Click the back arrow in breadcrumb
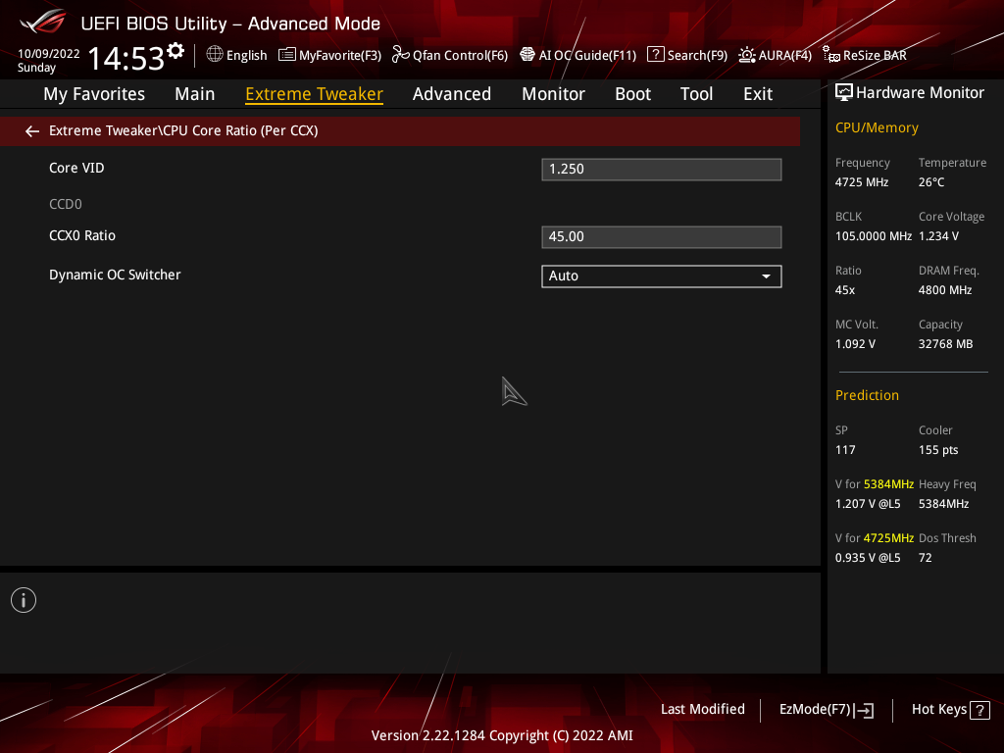This screenshot has width=1004, height=753. [x=32, y=131]
